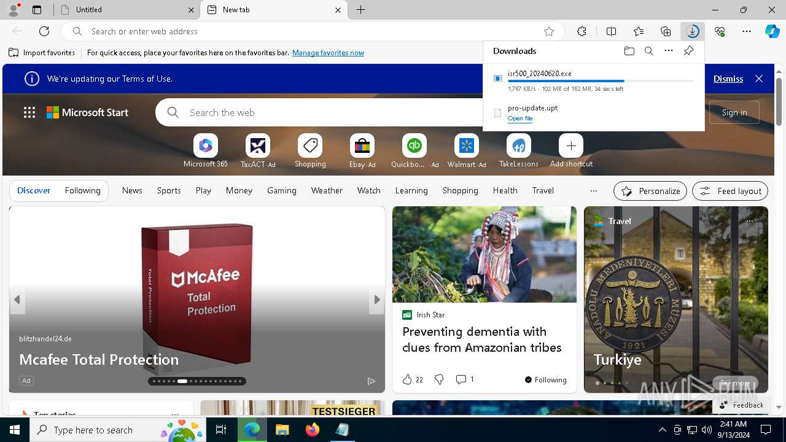Open the Windows Start menu
The height and width of the screenshot is (442, 786).
15,430
